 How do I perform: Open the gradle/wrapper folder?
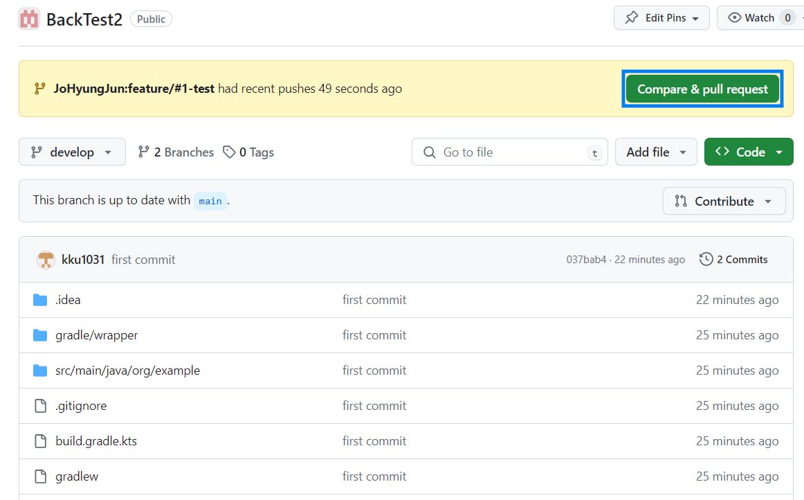coord(96,335)
